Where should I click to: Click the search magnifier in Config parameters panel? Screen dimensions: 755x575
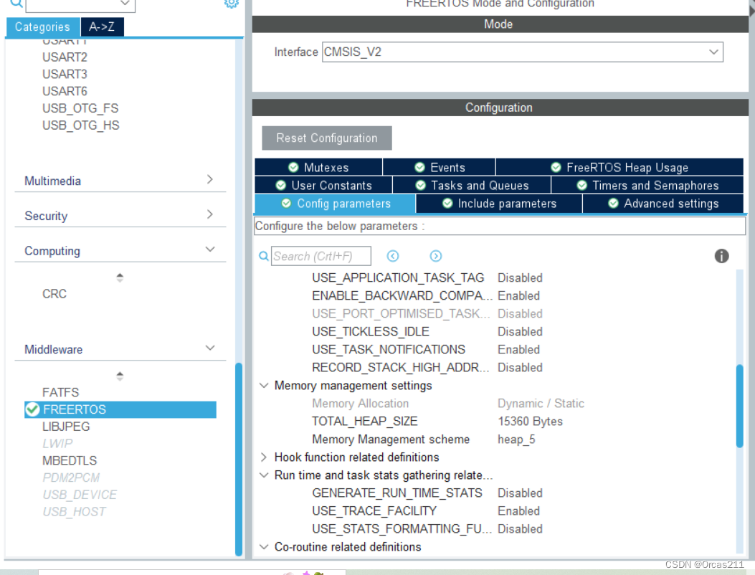click(263, 256)
